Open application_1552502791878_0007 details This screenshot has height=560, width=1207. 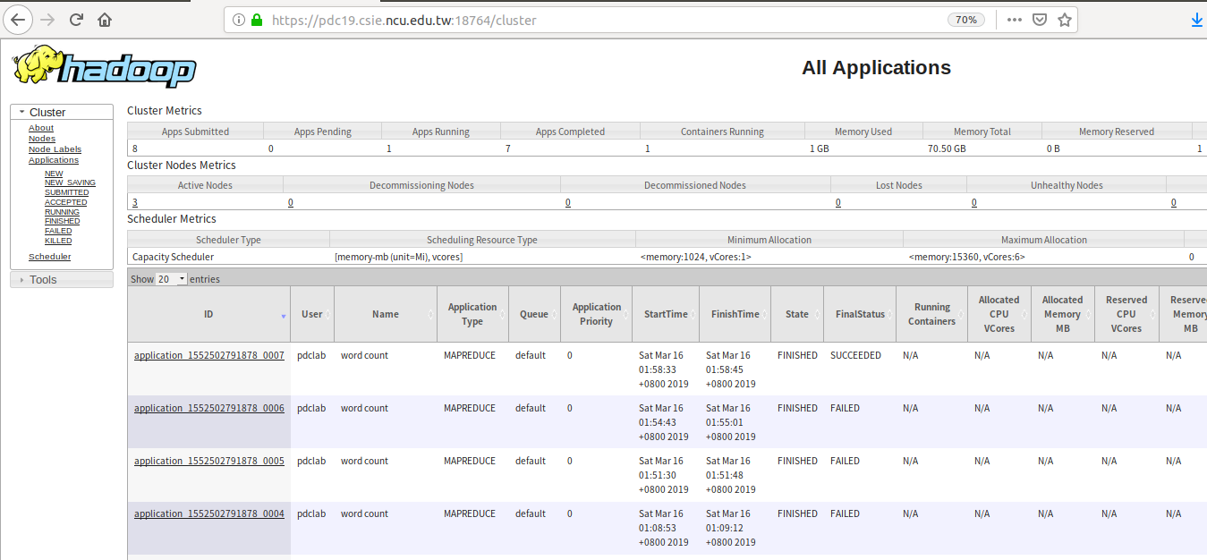click(208, 356)
